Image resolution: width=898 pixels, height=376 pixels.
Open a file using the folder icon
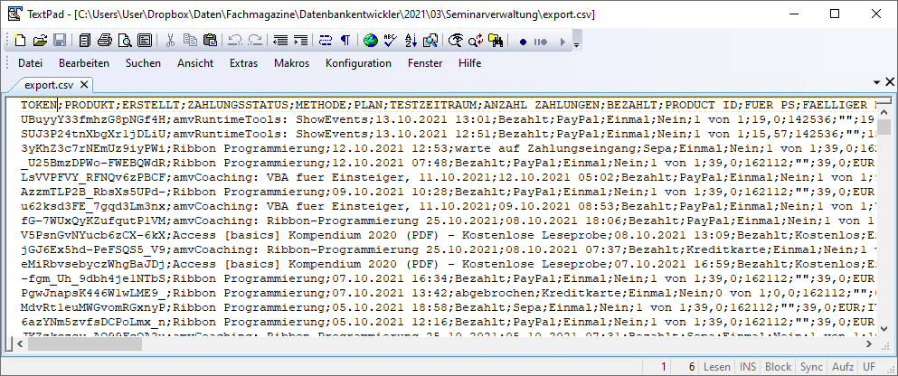(40, 41)
